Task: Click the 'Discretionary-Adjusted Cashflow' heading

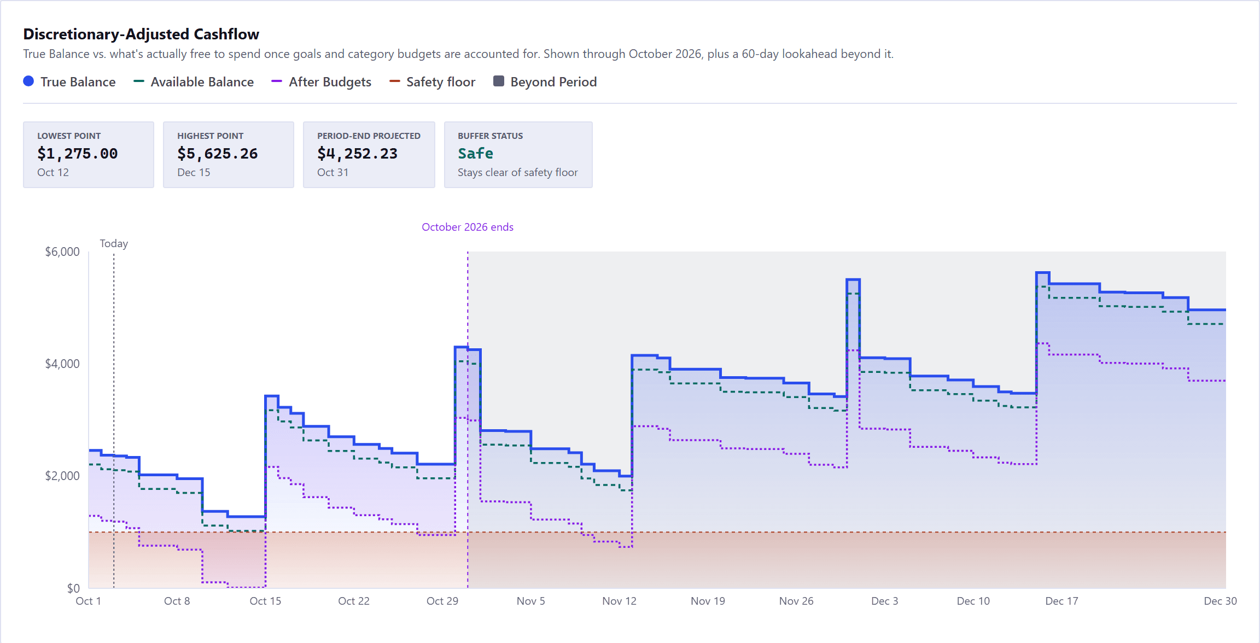Action: [x=141, y=34]
